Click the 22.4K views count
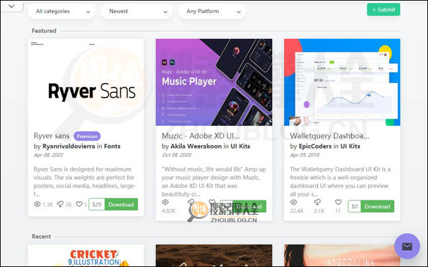 pyautogui.click(x=297, y=211)
